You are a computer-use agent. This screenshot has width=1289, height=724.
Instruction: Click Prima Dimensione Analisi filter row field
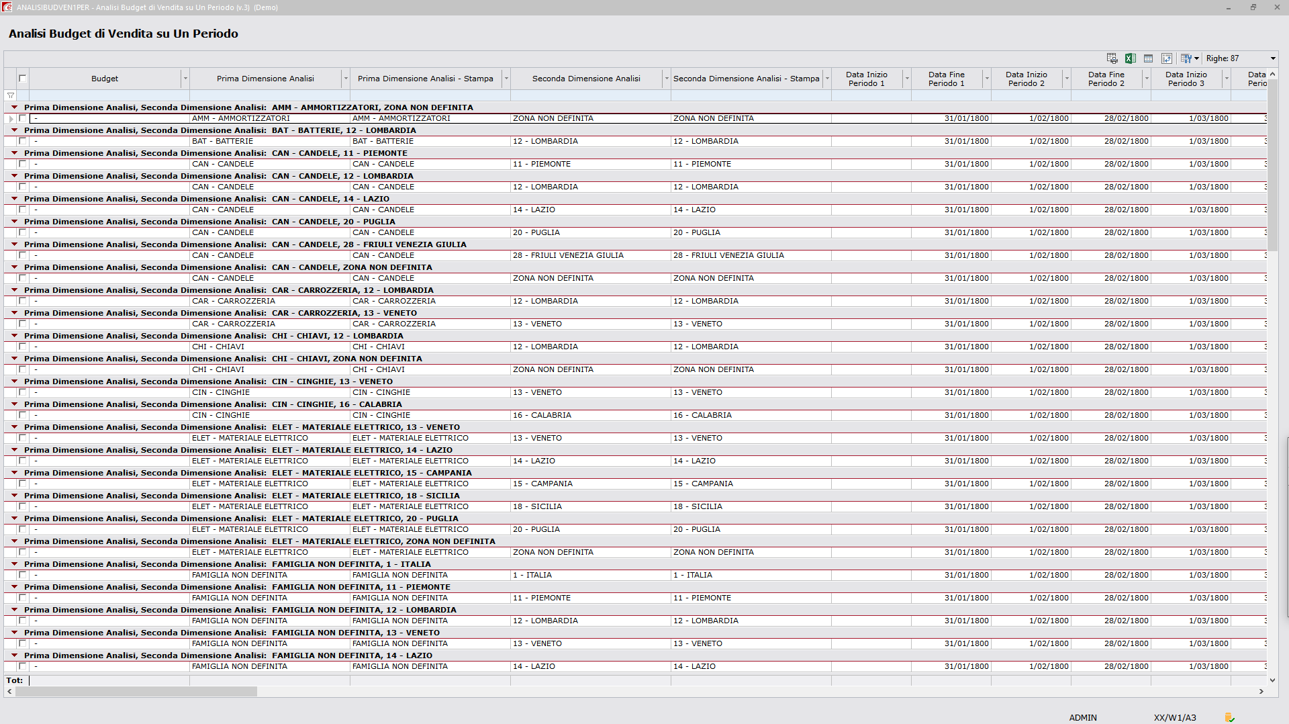(270, 95)
